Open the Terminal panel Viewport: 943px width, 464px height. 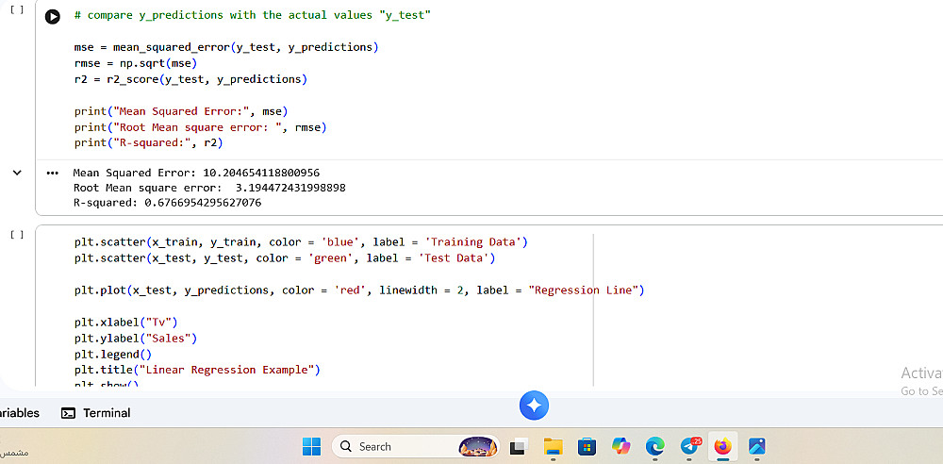pos(96,413)
